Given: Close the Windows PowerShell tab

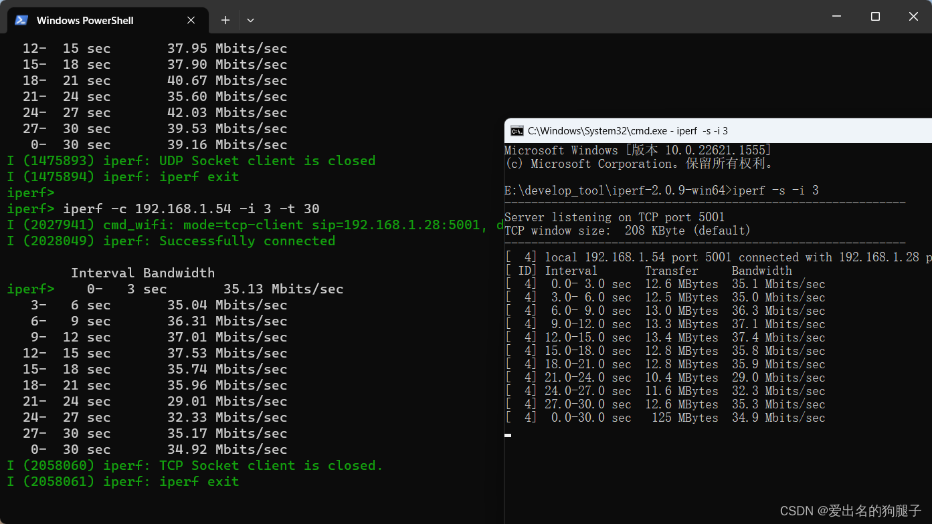Looking at the screenshot, I should (190, 20).
